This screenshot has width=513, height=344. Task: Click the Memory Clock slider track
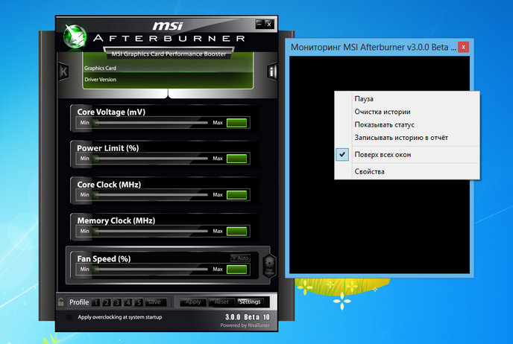pyautogui.click(x=151, y=231)
